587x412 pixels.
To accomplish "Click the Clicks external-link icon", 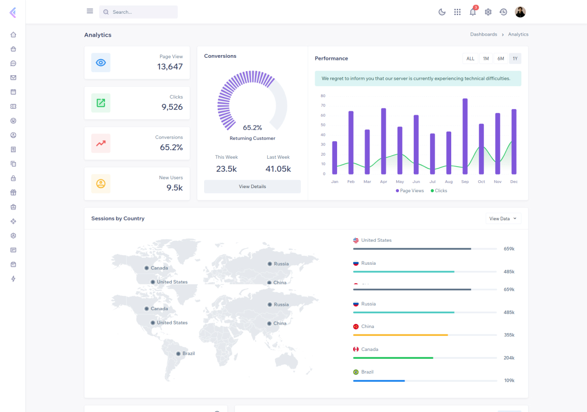I will [x=101, y=103].
